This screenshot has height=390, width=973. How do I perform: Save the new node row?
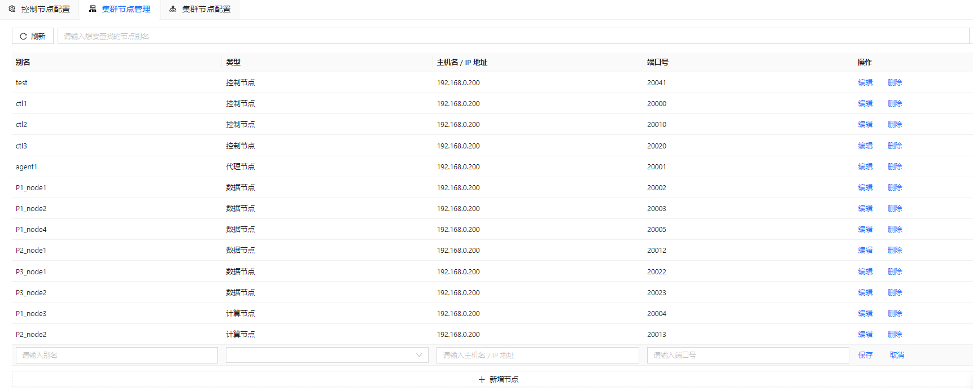point(865,355)
